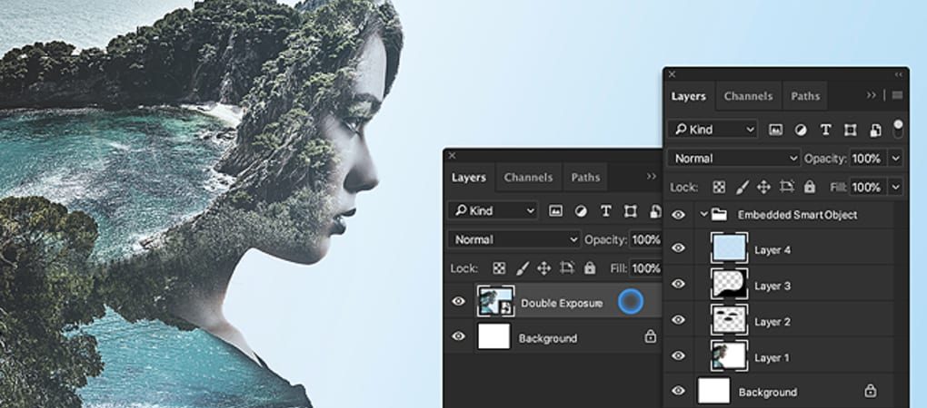Lock artboard nesting in left panel
This screenshot has height=408, width=927.
click(x=567, y=267)
